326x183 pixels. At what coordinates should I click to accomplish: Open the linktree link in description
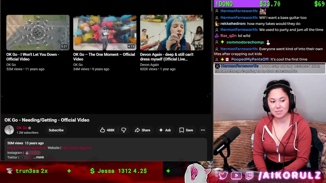pyautogui.click(x=27, y=148)
